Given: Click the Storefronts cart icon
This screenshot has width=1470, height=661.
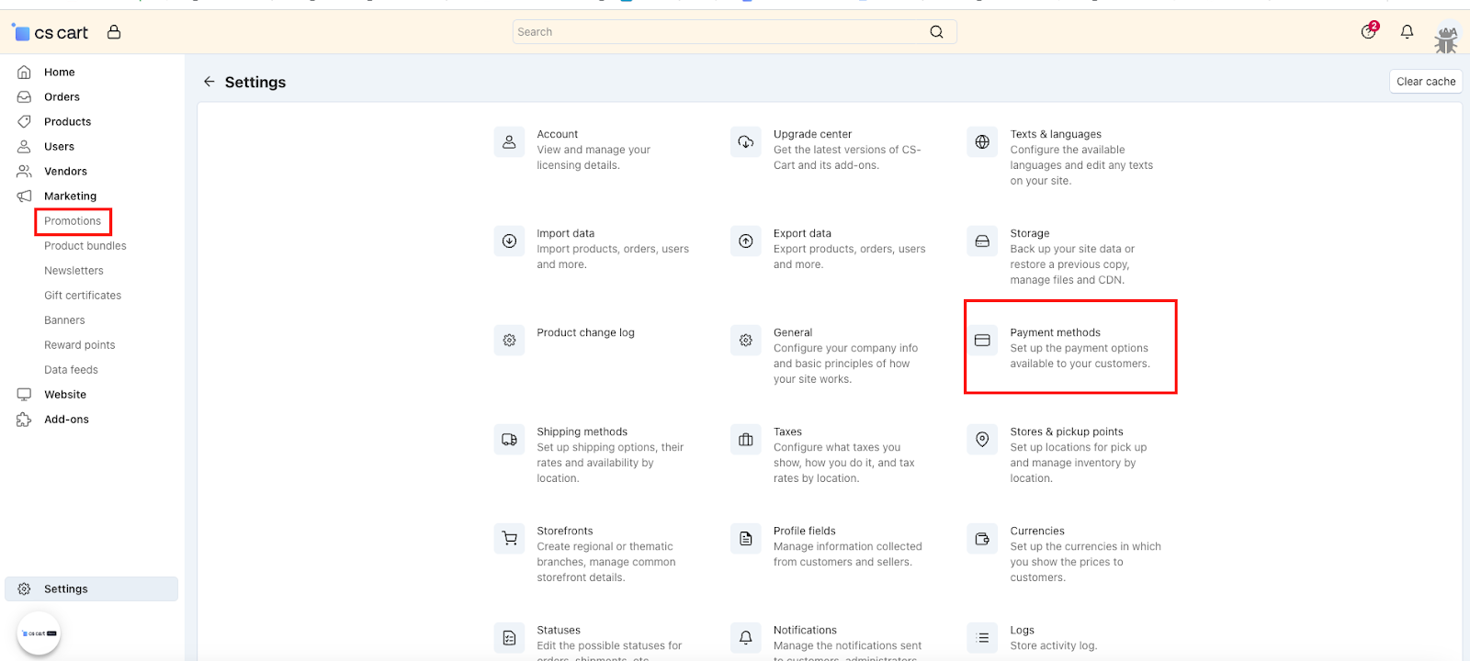Looking at the screenshot, I should point(509,539).
